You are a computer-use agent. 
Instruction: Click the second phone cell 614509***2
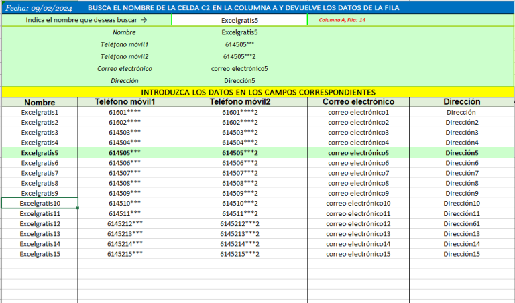tap(240, 193)
